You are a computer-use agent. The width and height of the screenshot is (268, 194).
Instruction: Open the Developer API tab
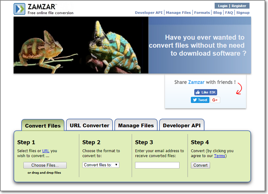[182, 125]
